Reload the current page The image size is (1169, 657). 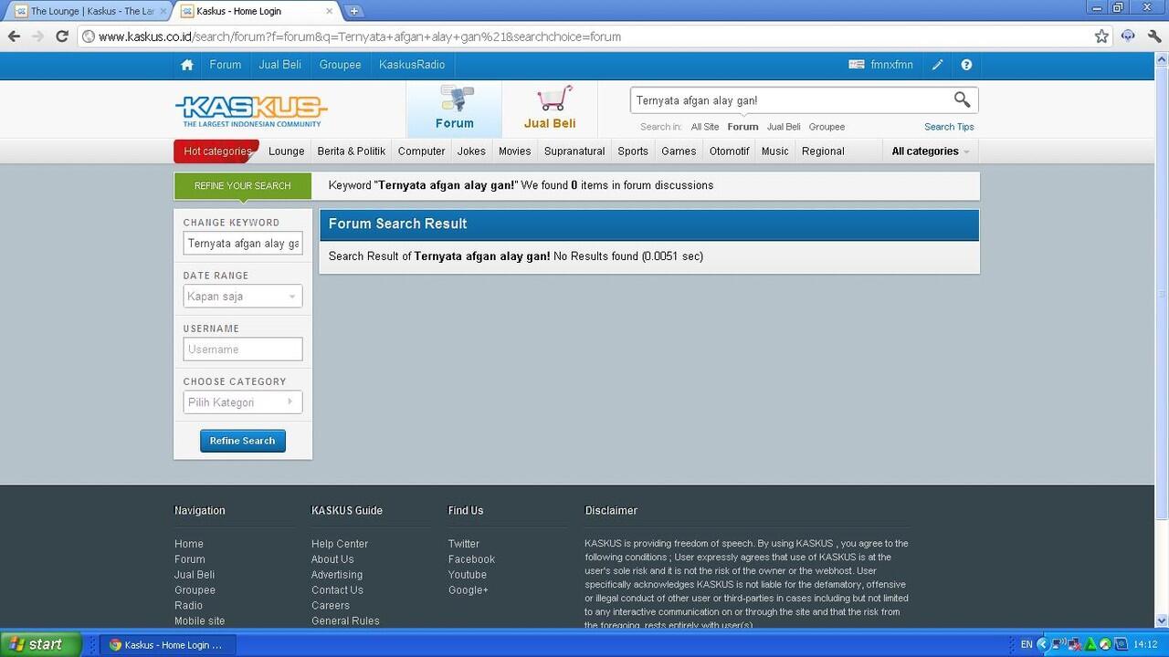point(62,36)
